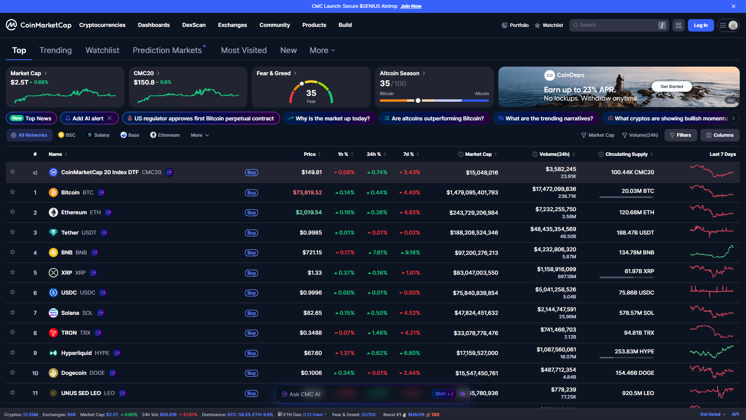Add Bitcoin to watchlist with star
The width and height of the screenshot is (746, 420).
click(12, 192)
